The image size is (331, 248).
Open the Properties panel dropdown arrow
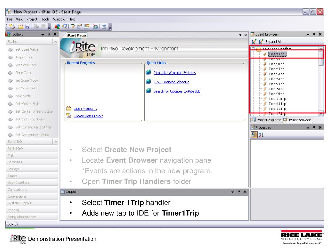(x=308, y=128)
